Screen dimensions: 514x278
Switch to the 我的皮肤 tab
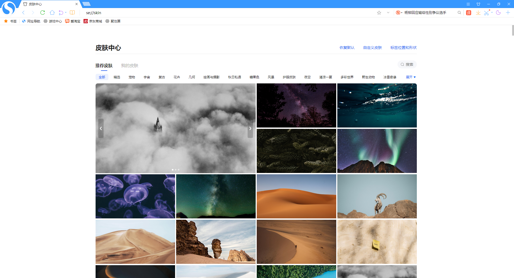coord(130,65)
